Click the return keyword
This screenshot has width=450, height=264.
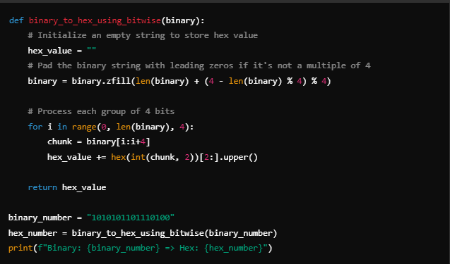(x=42, y=187)
